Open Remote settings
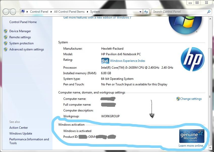This screenshot has height=152, width=214. [20, 37]
